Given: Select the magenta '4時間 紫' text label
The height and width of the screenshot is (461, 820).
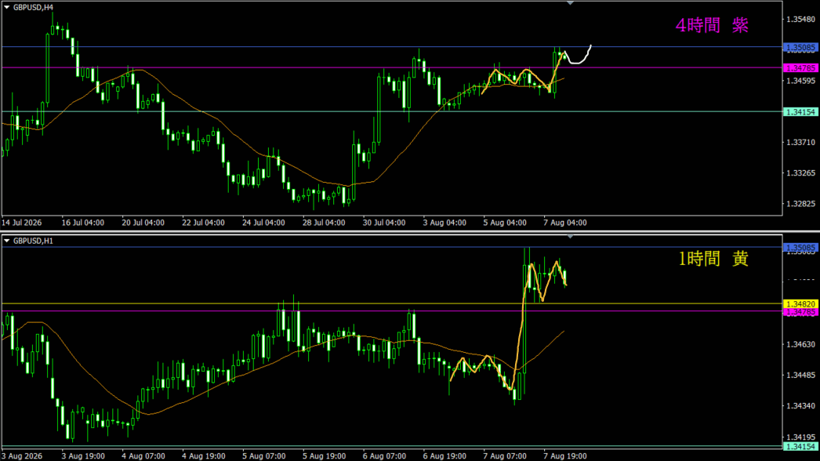Looking at the screenshot, I should [x=712, y=25].
